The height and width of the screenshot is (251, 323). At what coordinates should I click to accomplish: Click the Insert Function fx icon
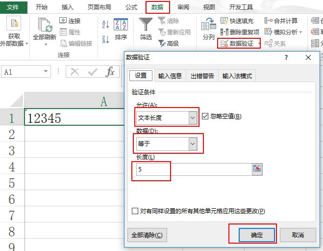coord(110,72)
